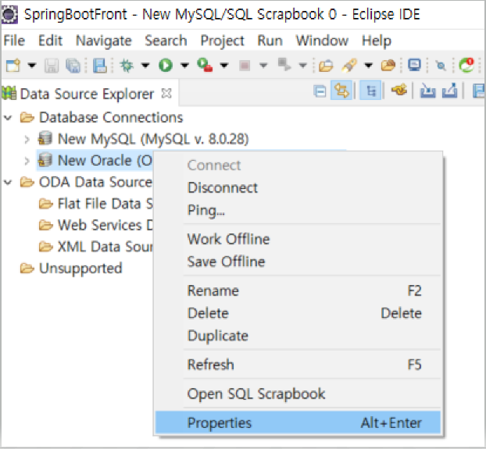The image size is (486, 449).
Task: Click the gray external tools icon
Action: pyautogui.click(x=284, y=65)
